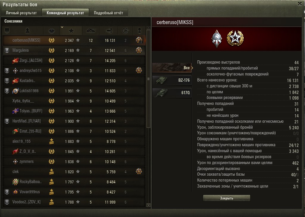Sort allies by player name column icon
The height and width of the screenshot is (217, 305).
tap(27, 31)
